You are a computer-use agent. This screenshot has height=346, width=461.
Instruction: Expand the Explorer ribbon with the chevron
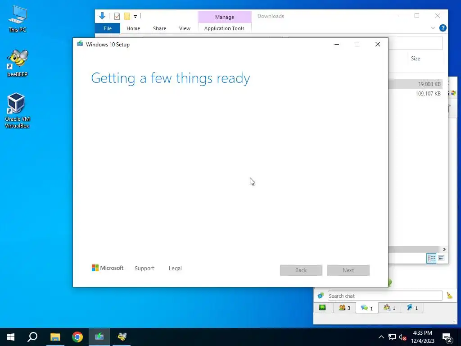pos(433,28)
